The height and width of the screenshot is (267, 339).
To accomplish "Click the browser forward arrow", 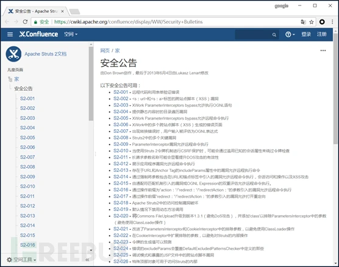I will click(16, 22).
